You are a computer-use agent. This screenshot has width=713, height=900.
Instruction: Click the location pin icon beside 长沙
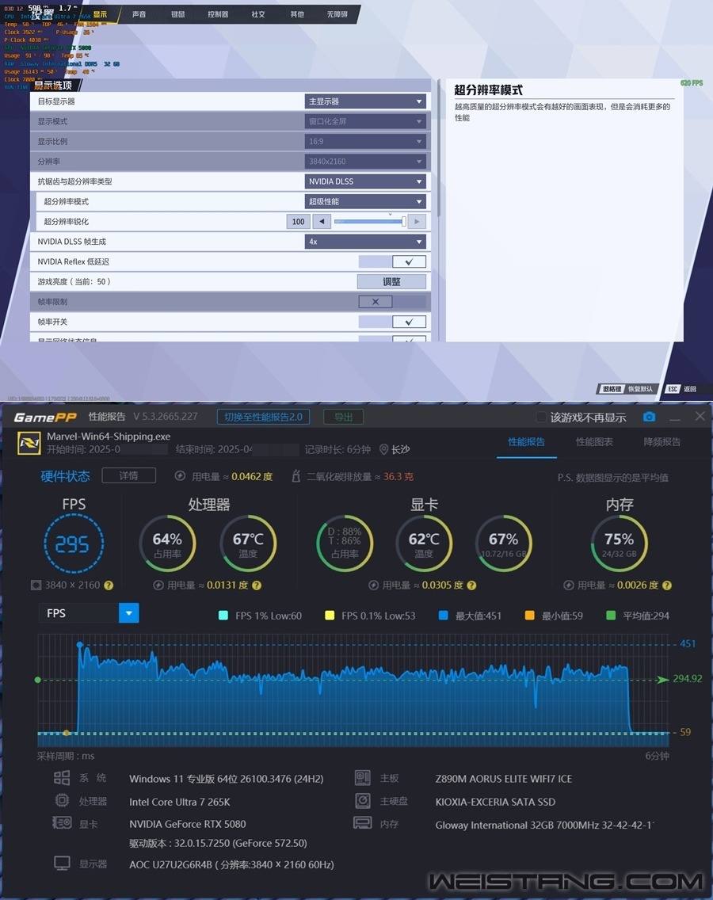pyautogui.click(x=384, y=449)
